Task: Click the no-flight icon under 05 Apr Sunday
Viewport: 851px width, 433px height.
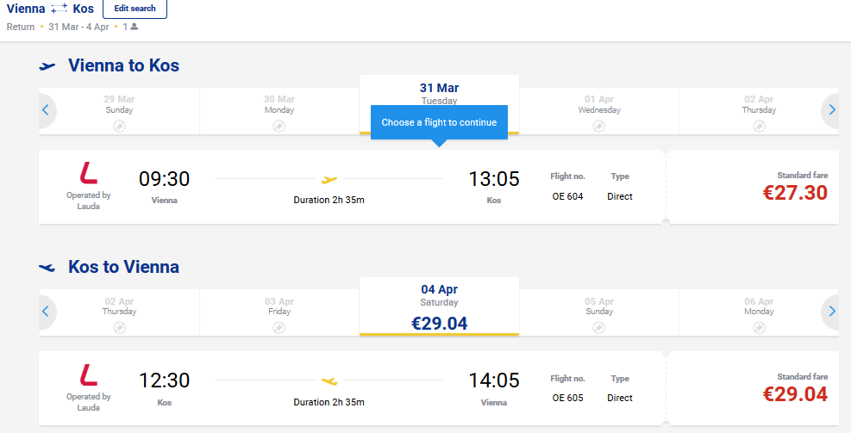Action: (598, 328)
